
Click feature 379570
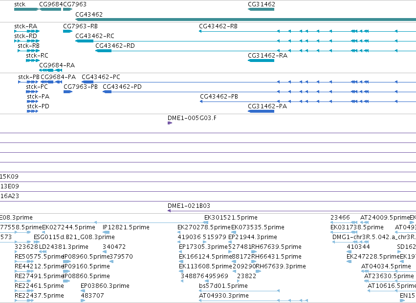(x=111, y=262)
